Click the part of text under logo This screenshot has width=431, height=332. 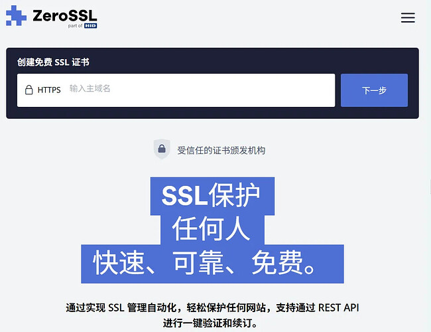pos(75,26)
